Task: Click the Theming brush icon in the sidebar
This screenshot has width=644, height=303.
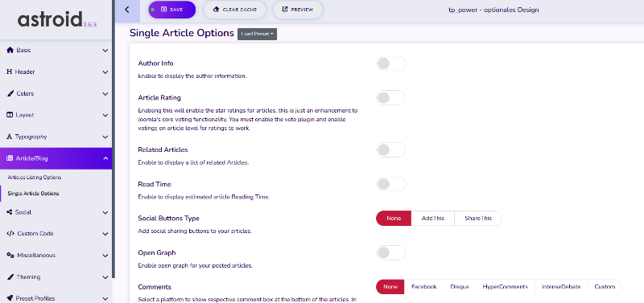Action: pos(10,276)
